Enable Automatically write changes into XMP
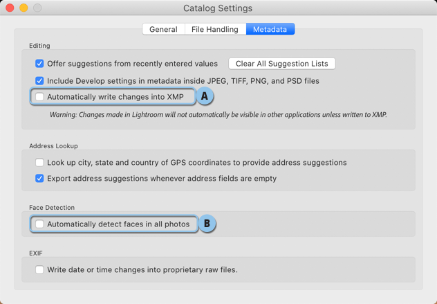This screenshot has height=304, width=437. 39,97
